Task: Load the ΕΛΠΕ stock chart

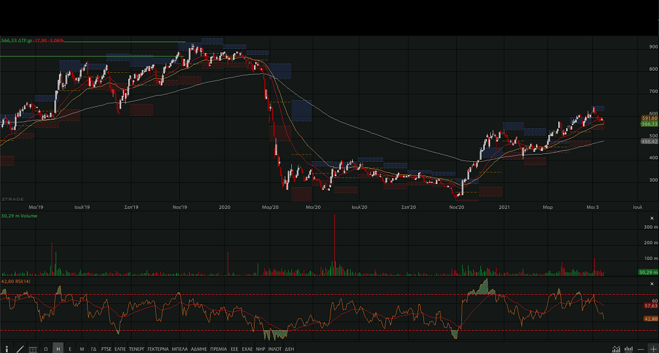Action: tap(120, 349)
